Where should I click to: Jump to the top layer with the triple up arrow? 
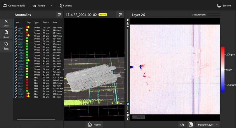tap(128, 20)
